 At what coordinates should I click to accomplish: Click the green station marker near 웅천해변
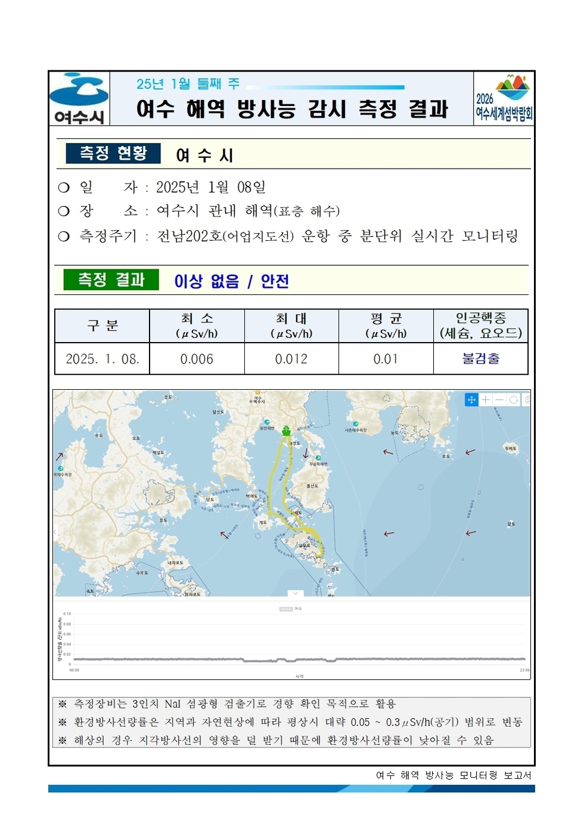[267, 421]
